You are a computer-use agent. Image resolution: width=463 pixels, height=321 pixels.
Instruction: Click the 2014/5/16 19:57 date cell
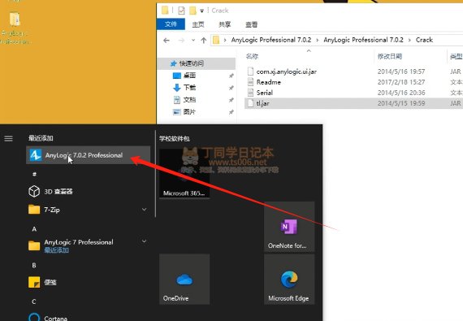(x=401, y=72)
